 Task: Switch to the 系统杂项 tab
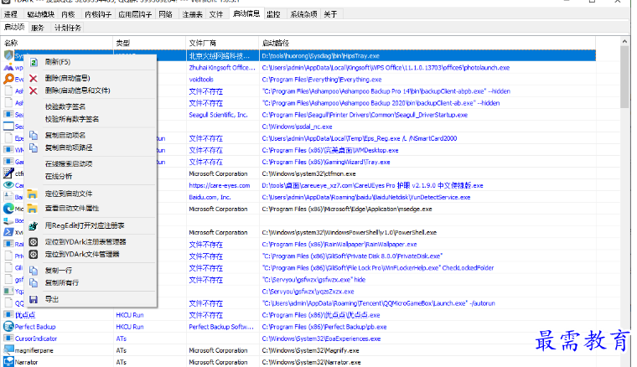pyautogui.click(x=303, y=14)
